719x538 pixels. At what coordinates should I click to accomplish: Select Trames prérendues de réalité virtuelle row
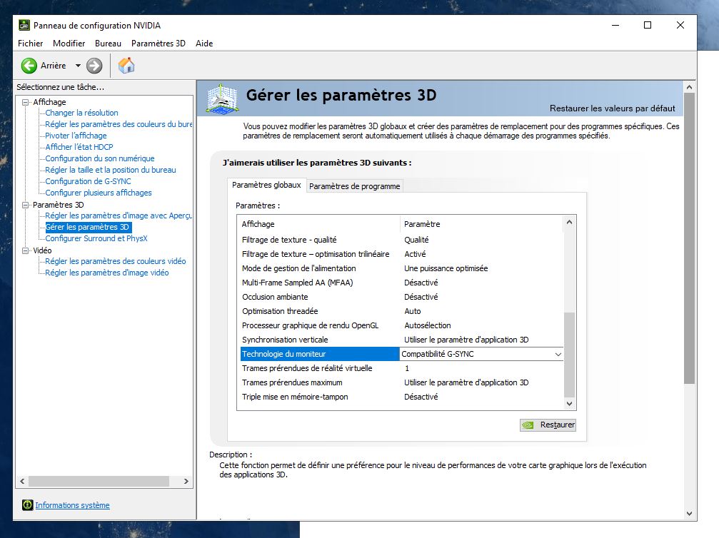click(x=402, y=368)
